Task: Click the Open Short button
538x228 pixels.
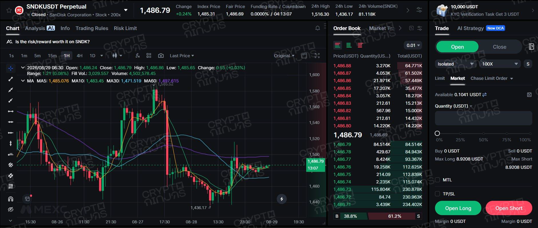Action: tap(509, 208)
